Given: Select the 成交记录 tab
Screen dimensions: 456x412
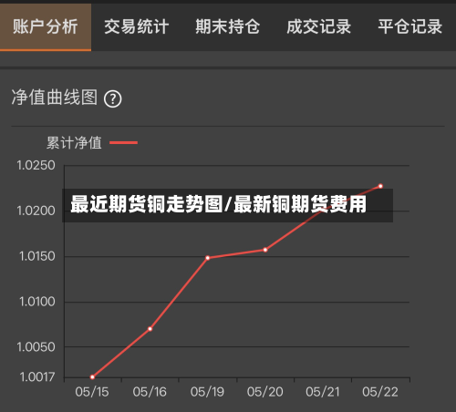Looking at the screenshot, I should coord(319,26).
